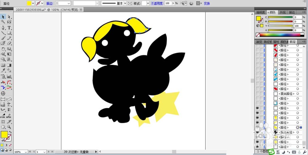Select the Column Graph tool
The image size is (308, 155).
9,76
